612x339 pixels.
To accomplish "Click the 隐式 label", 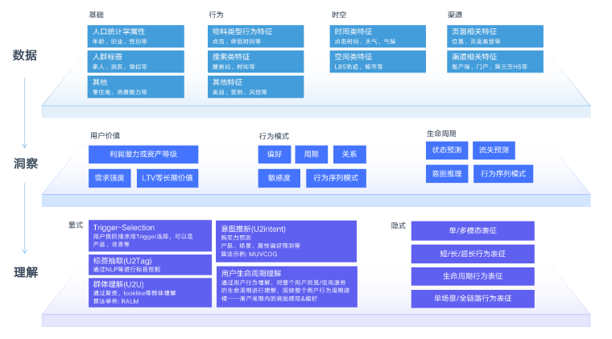I will (x=398, y=226).
